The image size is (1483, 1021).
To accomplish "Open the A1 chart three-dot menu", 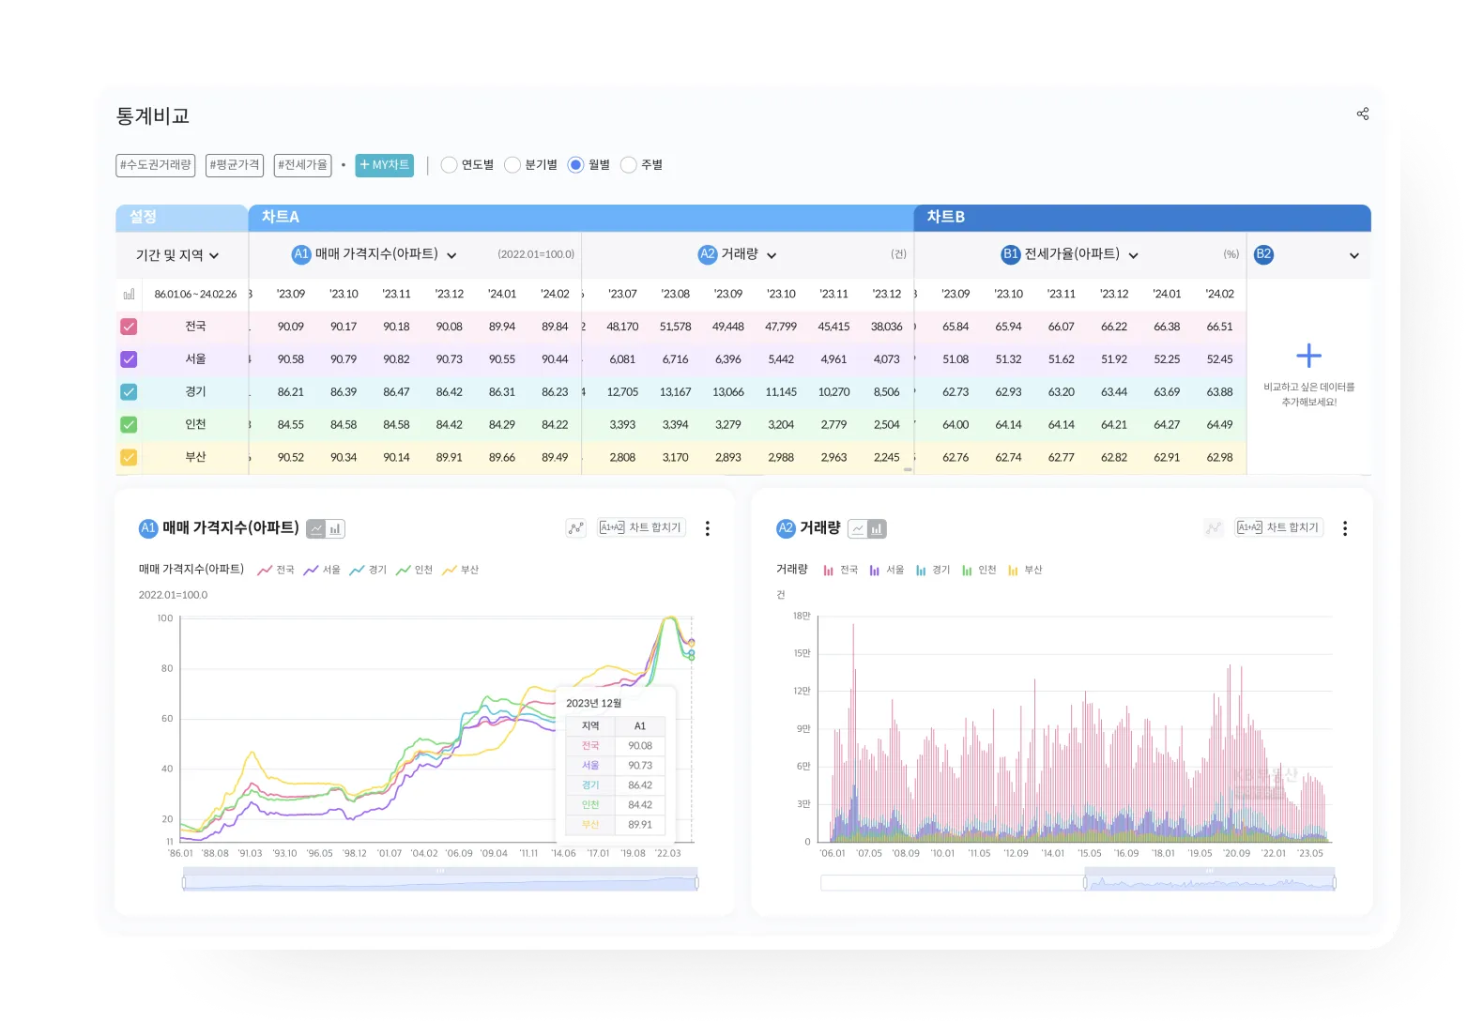I will [x=707, y=529].
